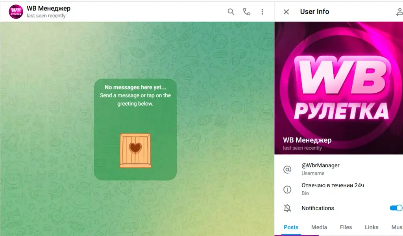
Task: Click the WB Менеджер name in chat header
Action: pyautogui.click(x=48, y=9)
